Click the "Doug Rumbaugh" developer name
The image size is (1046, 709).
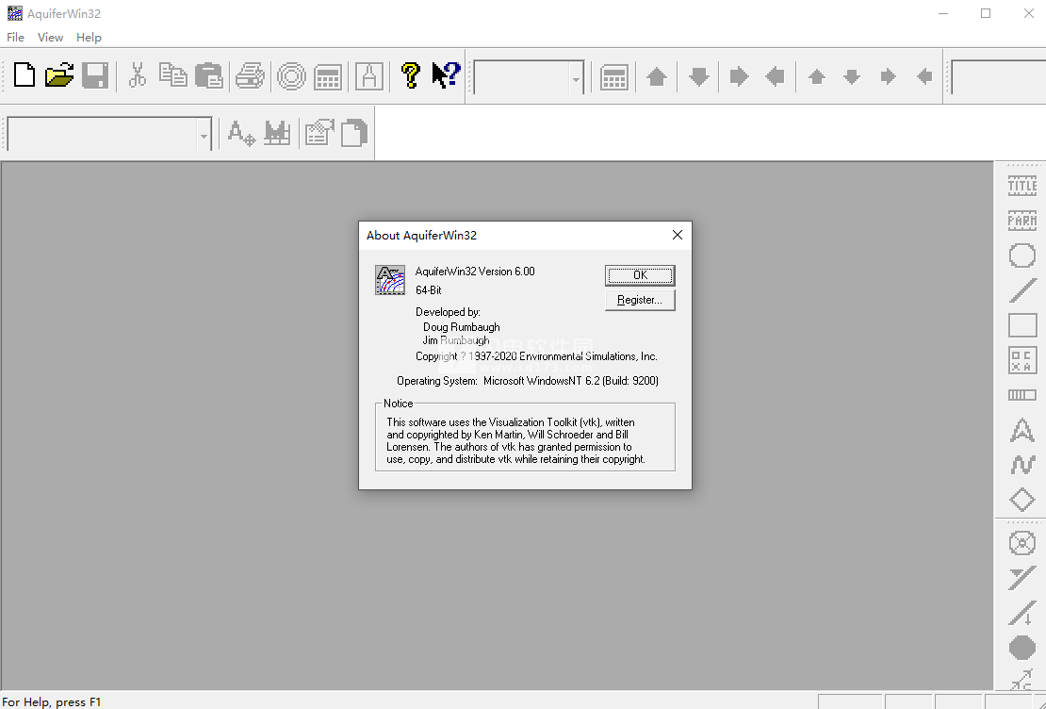point(461,327)
